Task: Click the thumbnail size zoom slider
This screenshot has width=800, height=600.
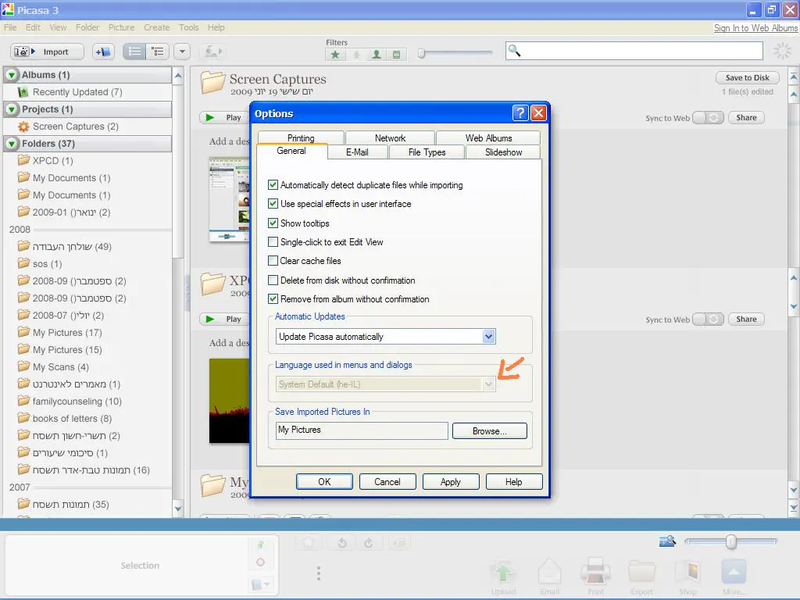Action: [x=730, y=541]
